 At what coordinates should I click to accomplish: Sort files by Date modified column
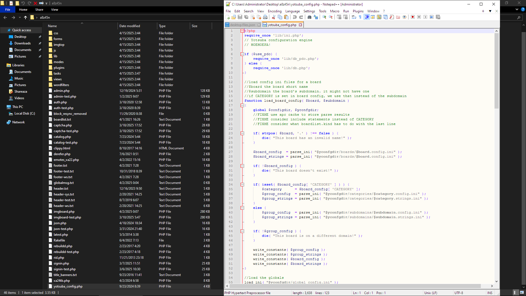point(130,26)
